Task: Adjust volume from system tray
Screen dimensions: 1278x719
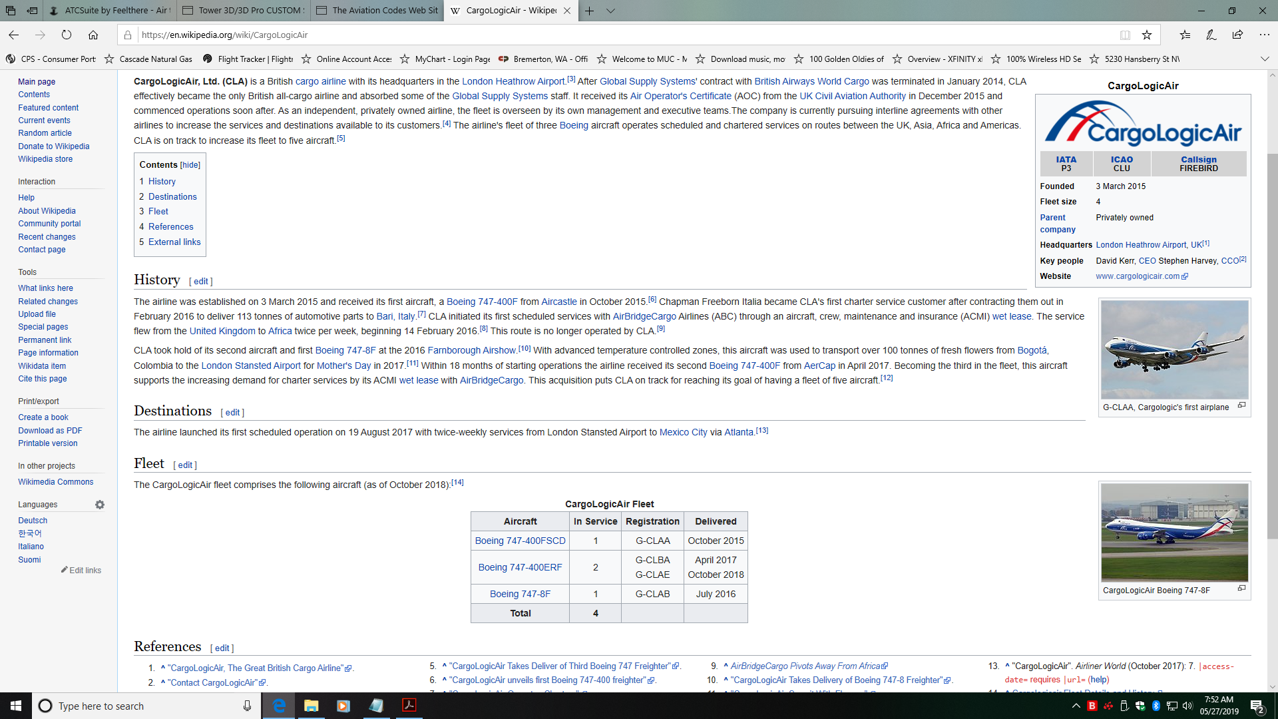Action: click(x=1187, y=706)
